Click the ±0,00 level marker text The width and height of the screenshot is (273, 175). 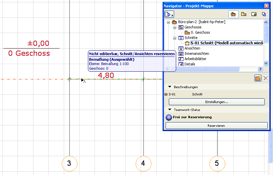click(38, 43)
